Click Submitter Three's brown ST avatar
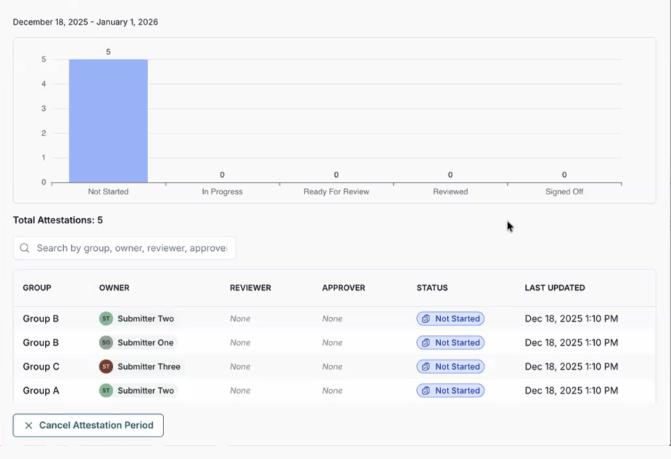Viewport: 671px width, 459px height. [x=106, y=366]
